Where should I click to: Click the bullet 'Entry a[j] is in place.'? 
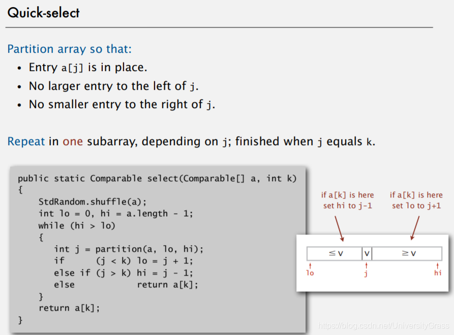click(88, 68)
